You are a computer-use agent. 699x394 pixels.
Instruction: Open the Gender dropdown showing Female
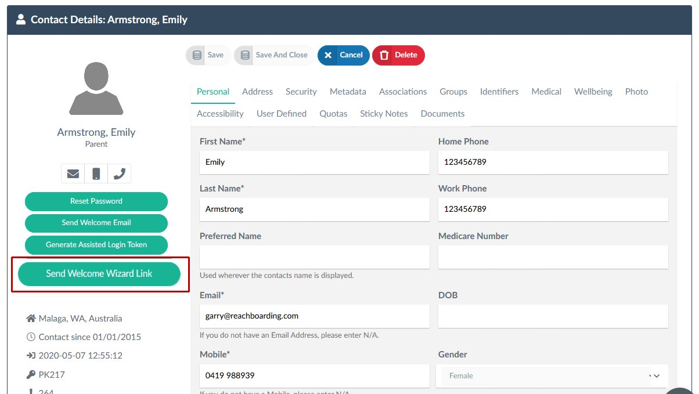click(x=552, y=376)
